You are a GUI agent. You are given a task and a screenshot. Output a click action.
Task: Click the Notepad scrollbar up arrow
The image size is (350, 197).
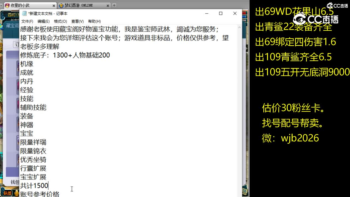coord(240,27)
